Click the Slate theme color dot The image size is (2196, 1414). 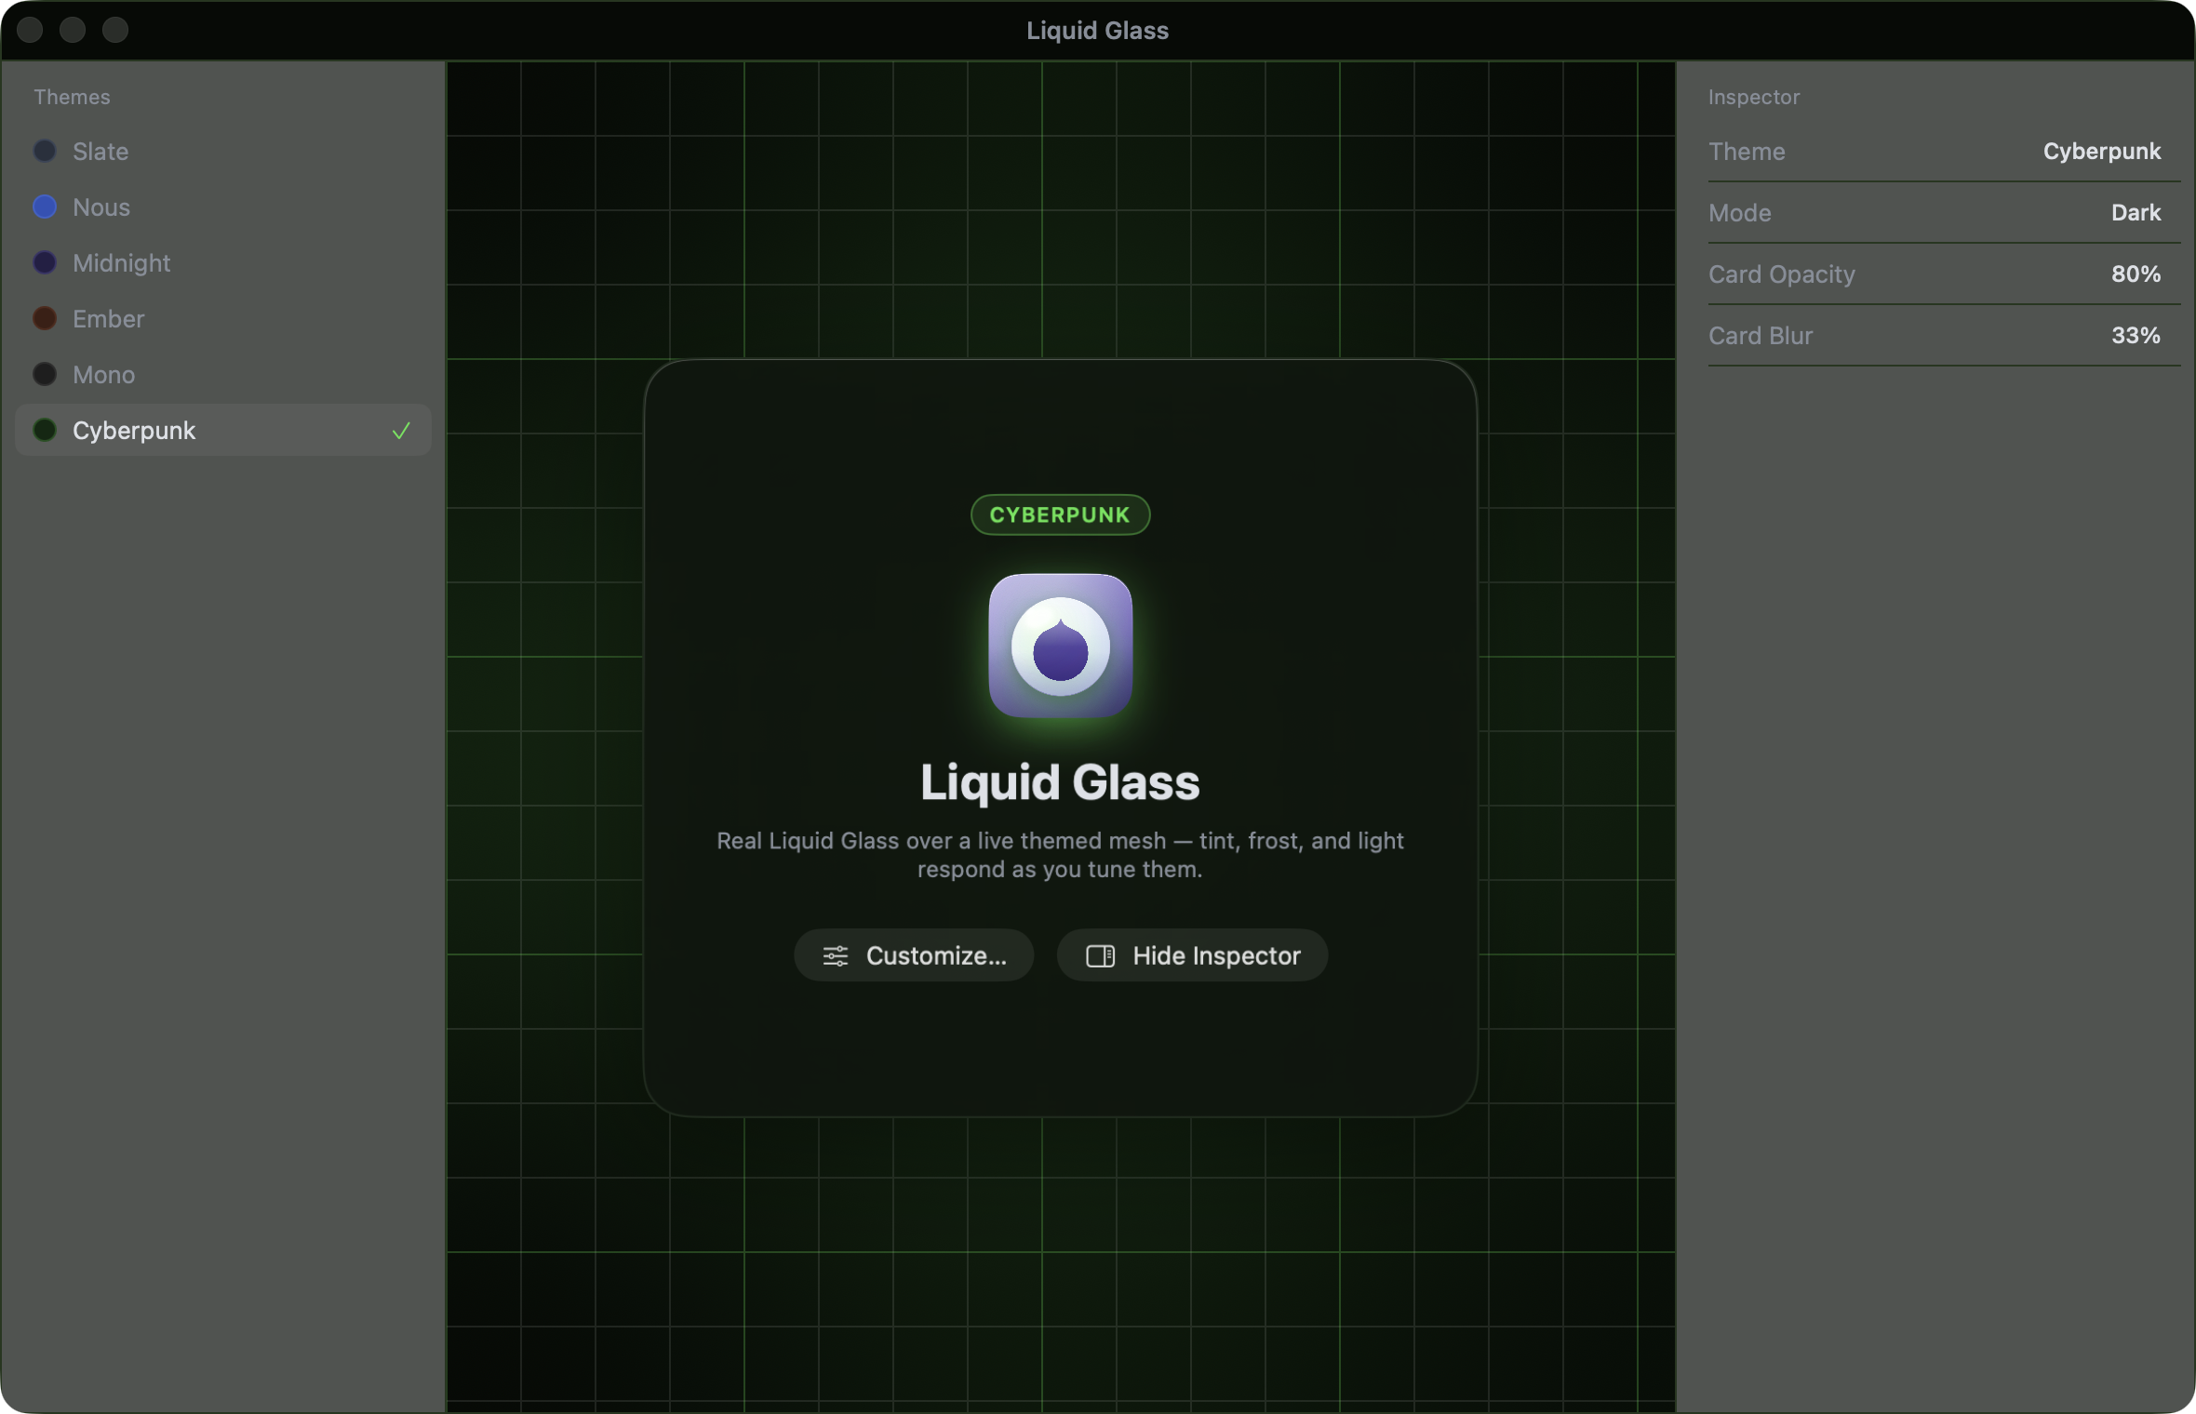point(45,152)
